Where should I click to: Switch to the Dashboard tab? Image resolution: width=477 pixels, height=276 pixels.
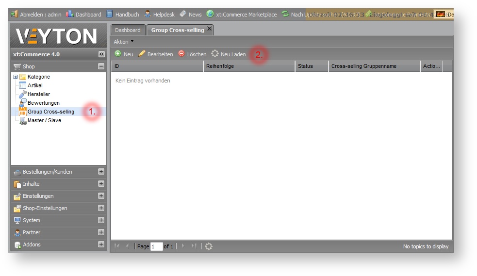point(128,30)
